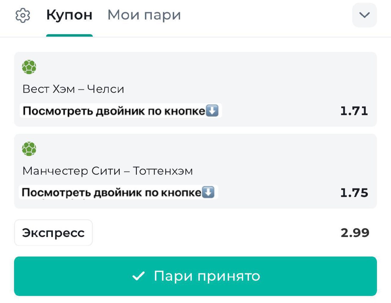
Task: Click the football icon above Вест Хэм – Челси
Action: (x=29, y=67)
